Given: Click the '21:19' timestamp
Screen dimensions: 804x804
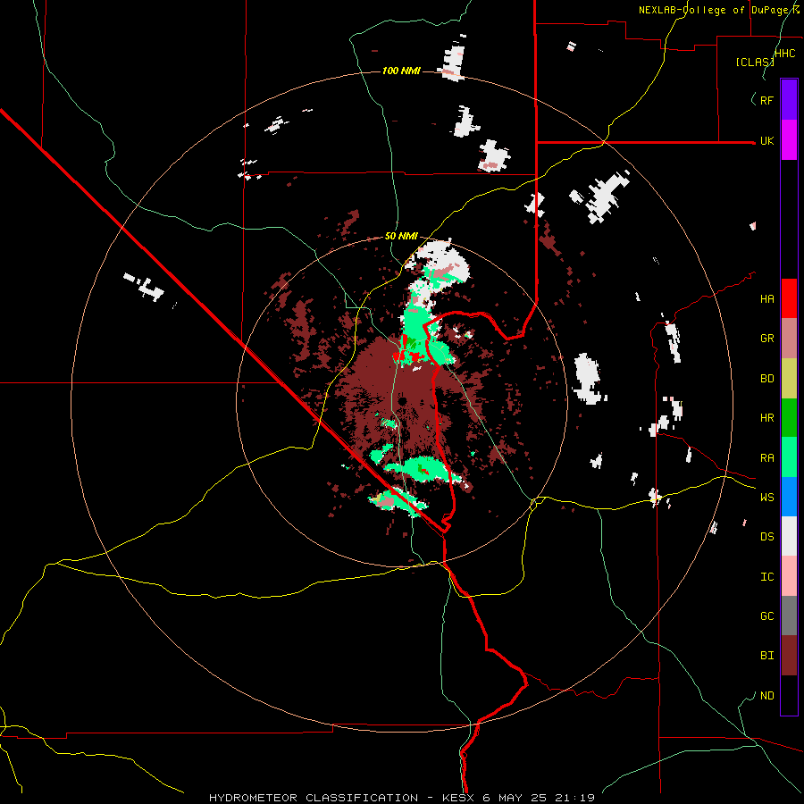Looking at the screenshot, I should (574, 798).
